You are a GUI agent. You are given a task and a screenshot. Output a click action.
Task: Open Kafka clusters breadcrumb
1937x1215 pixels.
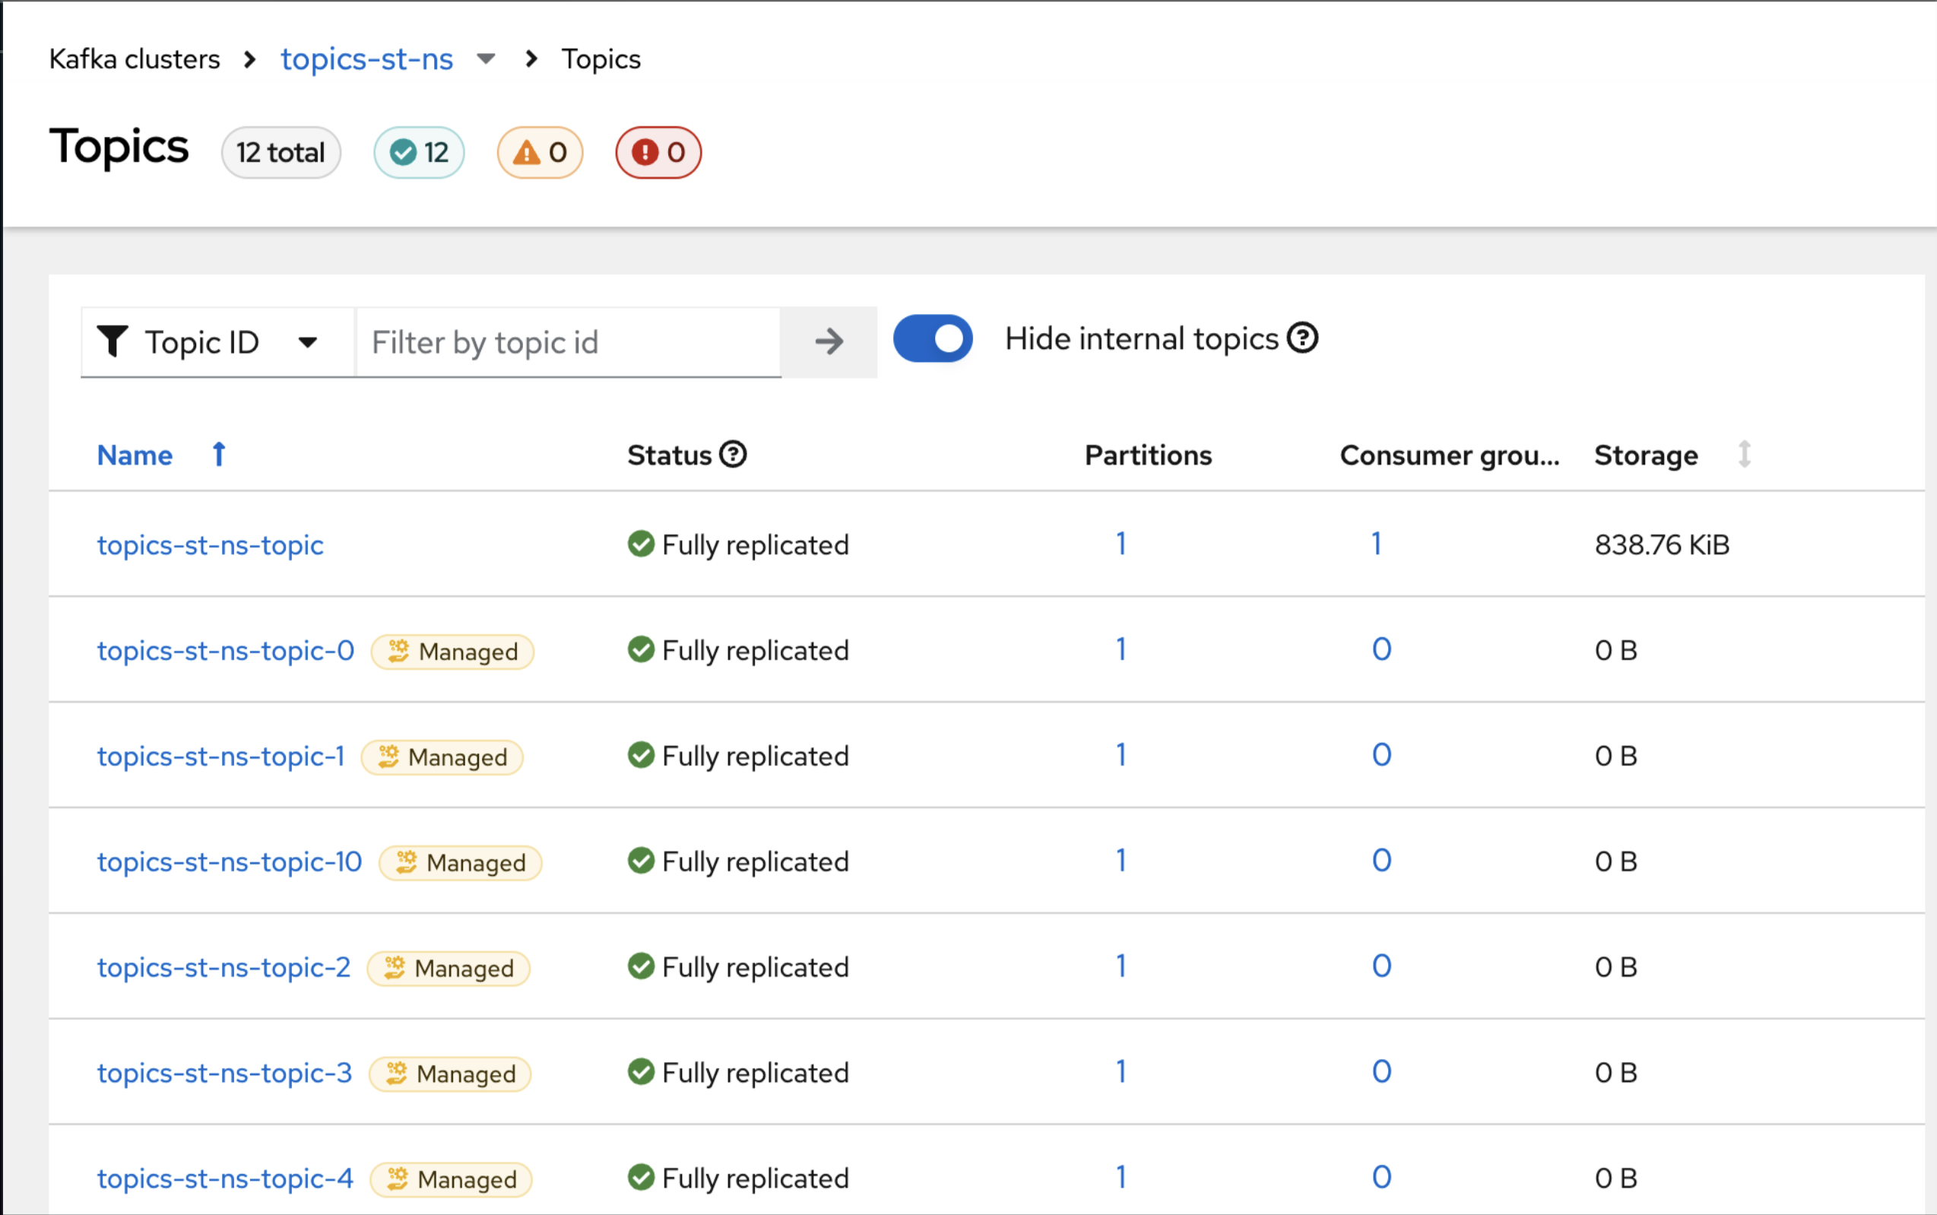pos(134,59)
